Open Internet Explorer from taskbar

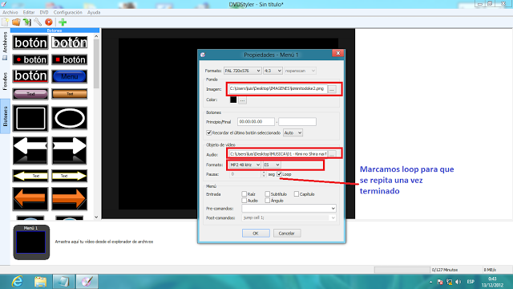pyautogui.click(x=17, y=282)
